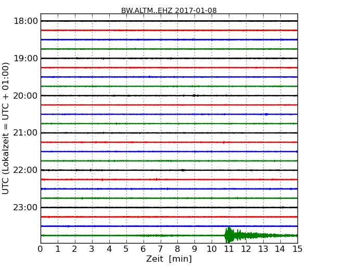Click the black blip on the 22:00 trace

point(183,170)
